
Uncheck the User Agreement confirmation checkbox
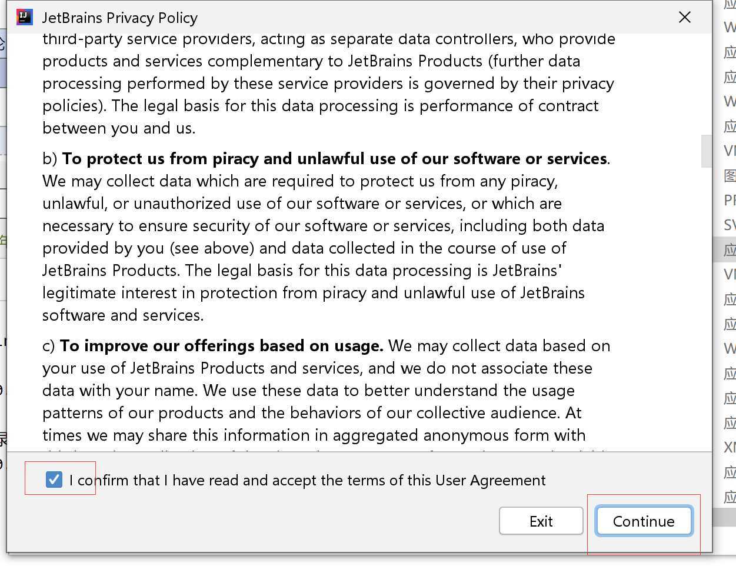54,480
